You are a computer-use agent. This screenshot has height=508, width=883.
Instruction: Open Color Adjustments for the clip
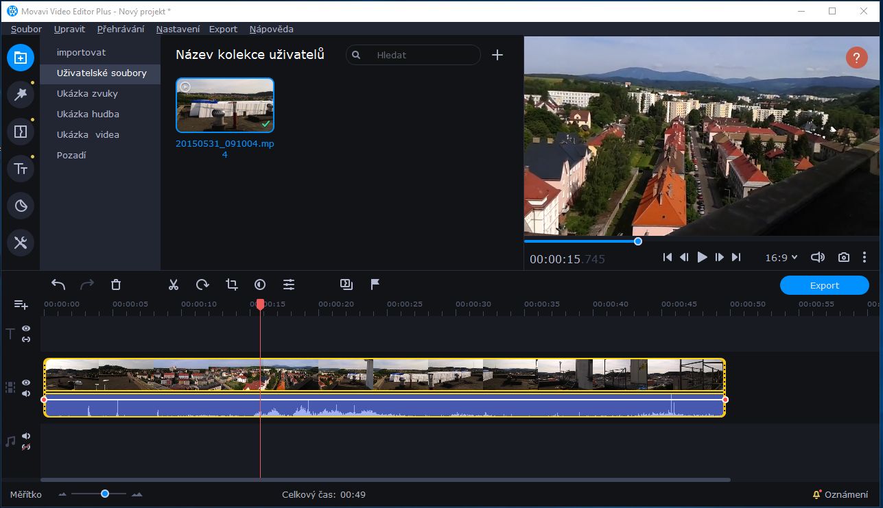coord(260,284)
